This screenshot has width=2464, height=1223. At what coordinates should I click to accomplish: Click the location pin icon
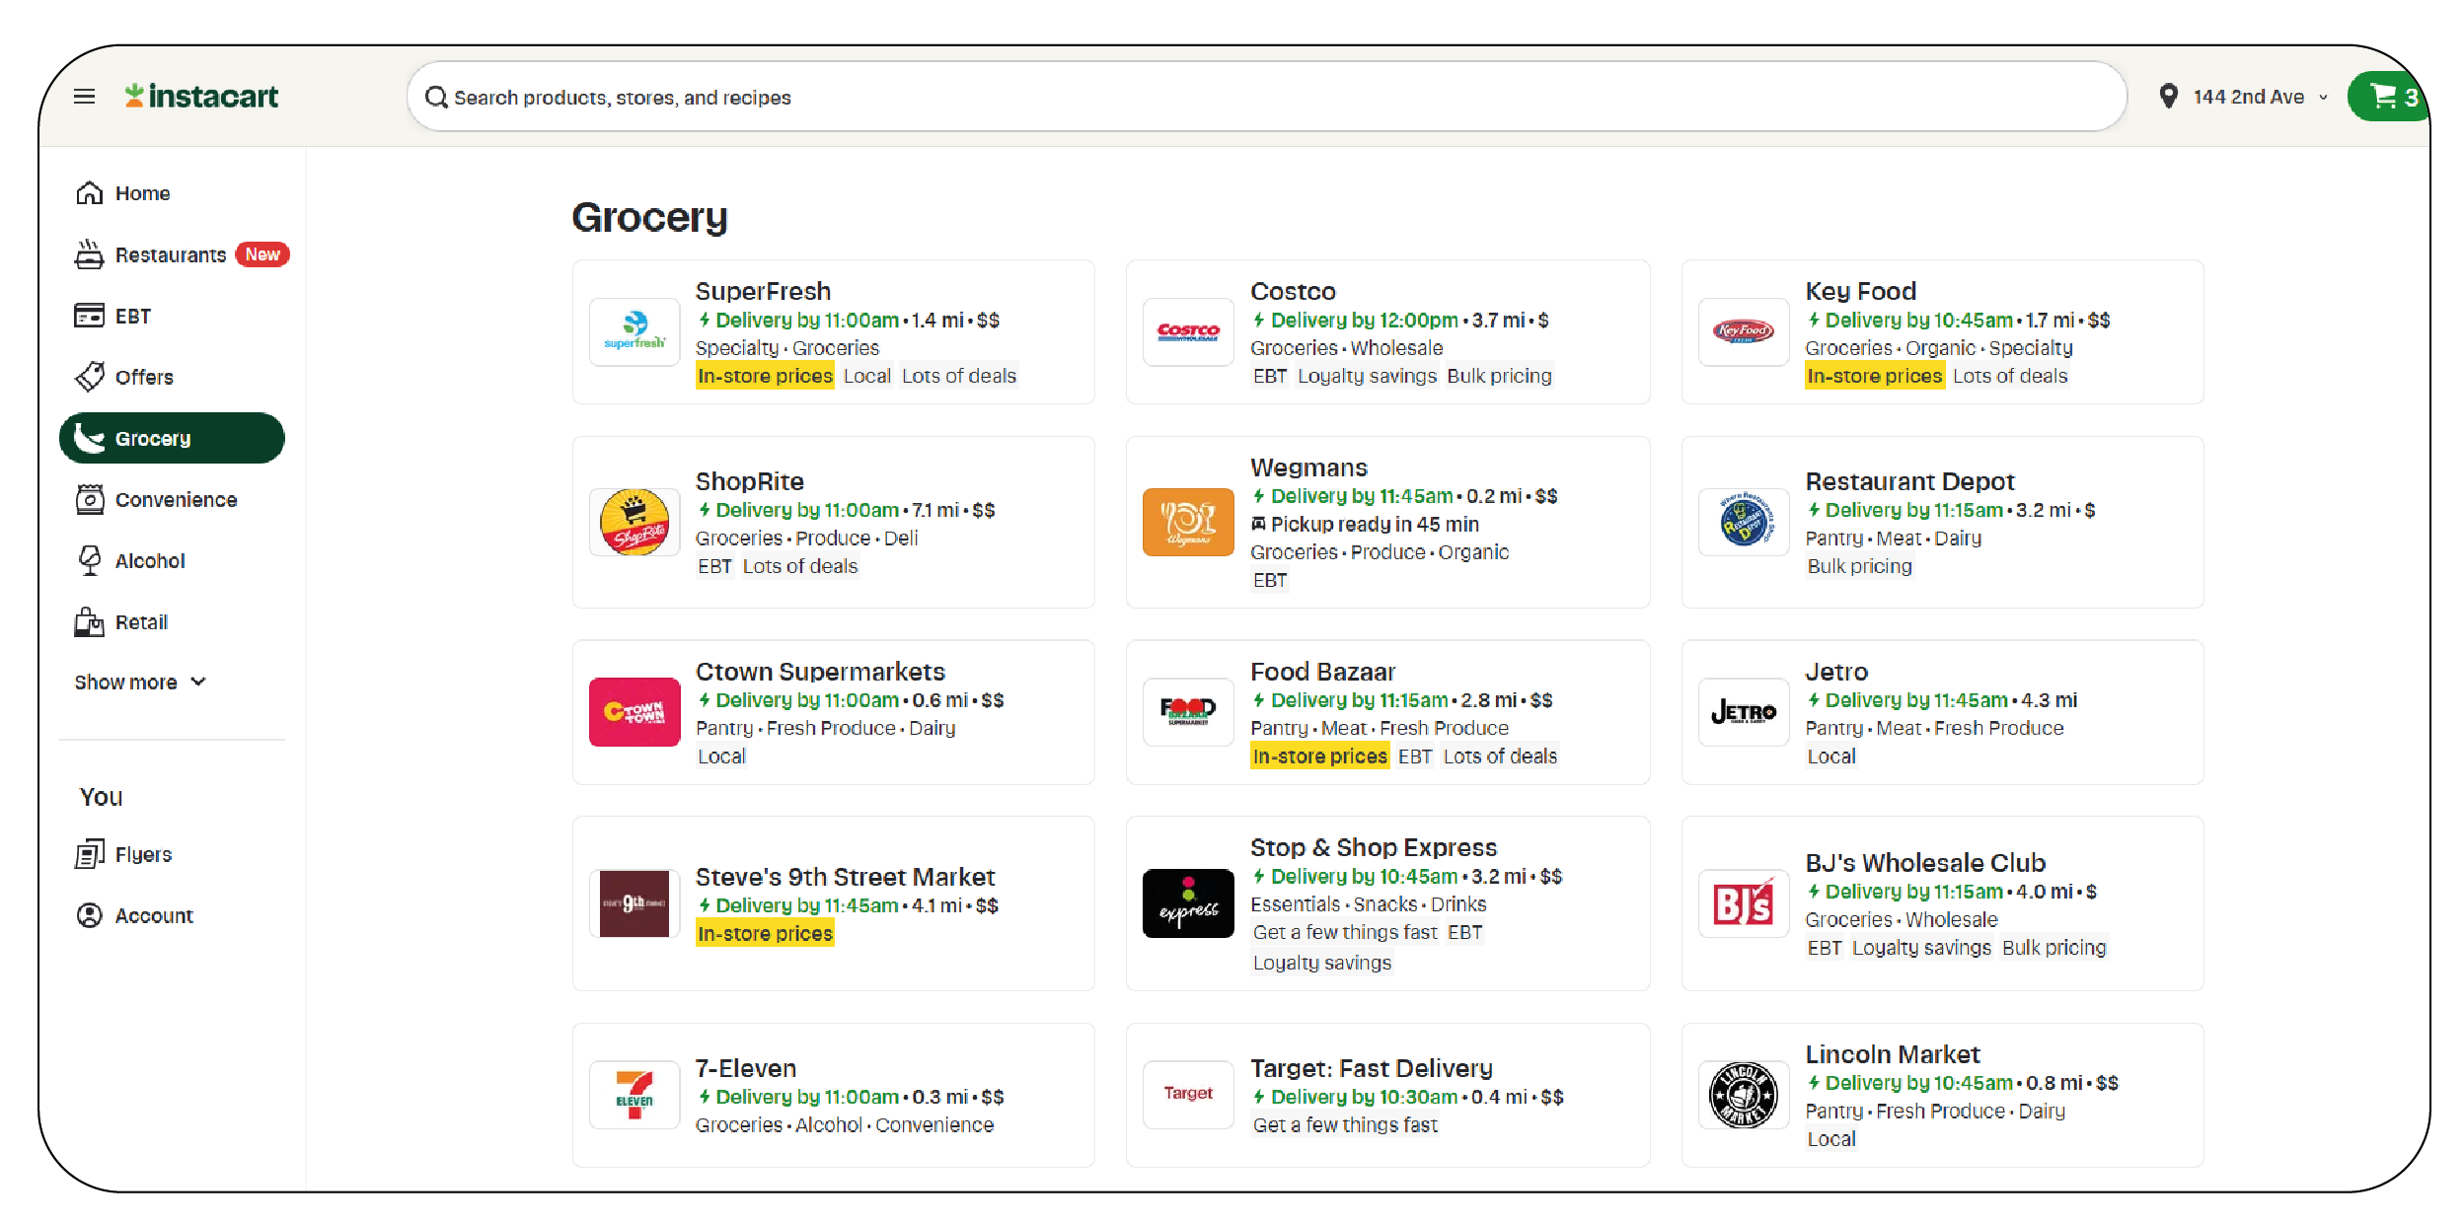[2168, 97]
